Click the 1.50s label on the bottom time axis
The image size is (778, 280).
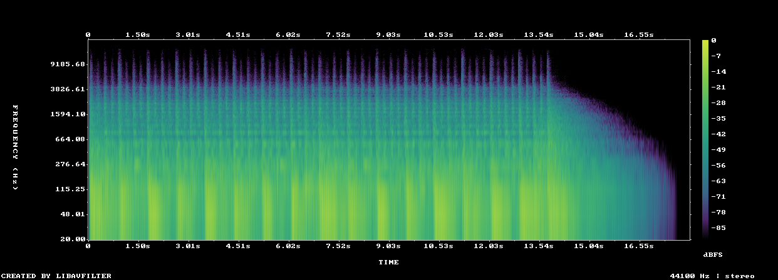[139, 246]
